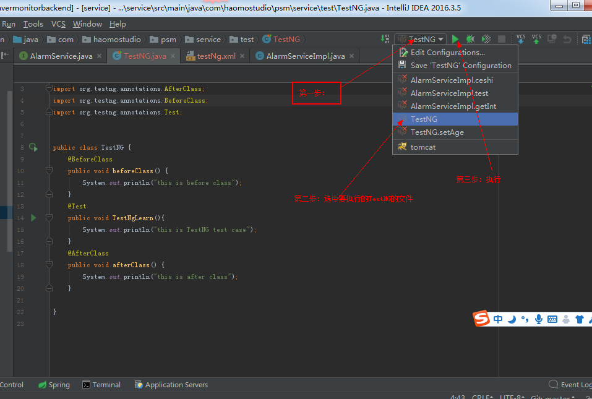The width and height of the screenshot is (592, 399).
Task: Click the hide tool window icon left of tabs
Action: pos(5,56)
